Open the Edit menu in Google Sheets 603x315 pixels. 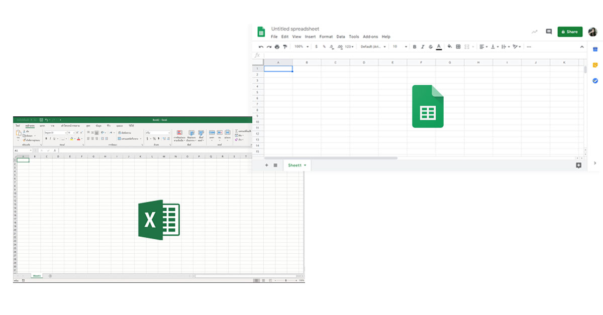click(x=285, y=37)
